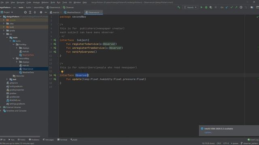
Task: Expand the displays folder under firstWay
Action: pos(17,48)
